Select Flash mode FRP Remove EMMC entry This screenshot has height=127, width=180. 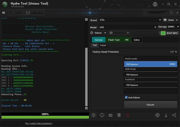(151, 64)
